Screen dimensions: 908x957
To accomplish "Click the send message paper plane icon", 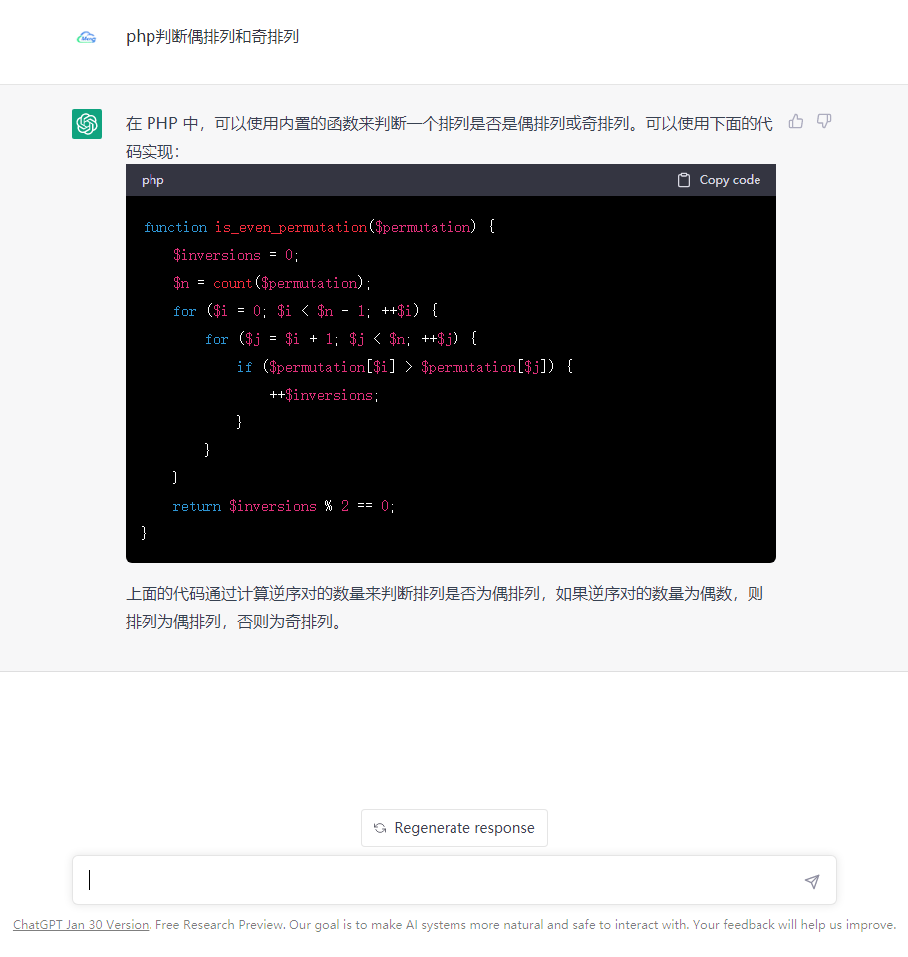I will tap(812, 881).
